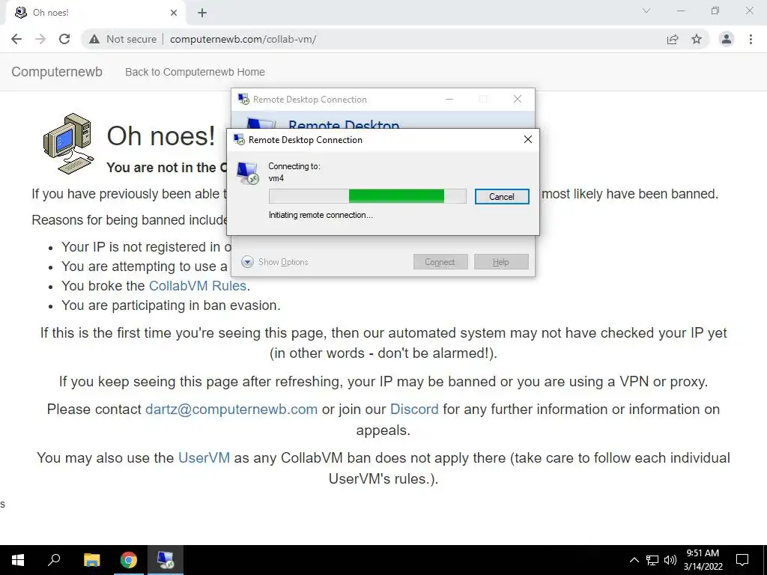Share this page via the share icon
Screen dimensions: 767x575
pos(673,39)
